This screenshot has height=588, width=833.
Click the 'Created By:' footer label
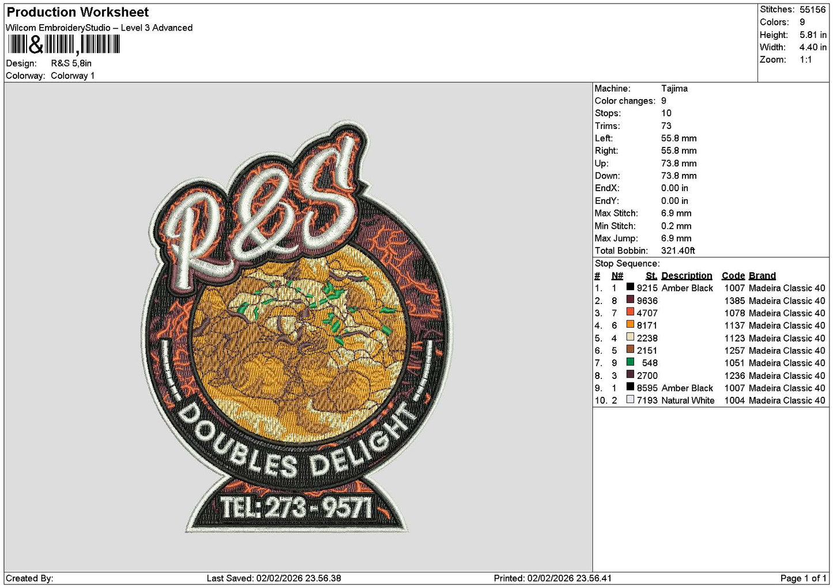[x=29, y=578]
